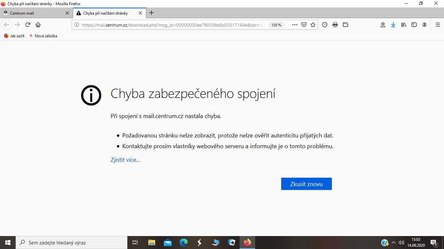444x249 pixels.
Task: Open the laptop icon app on taskbar
Action: [215, 243]
